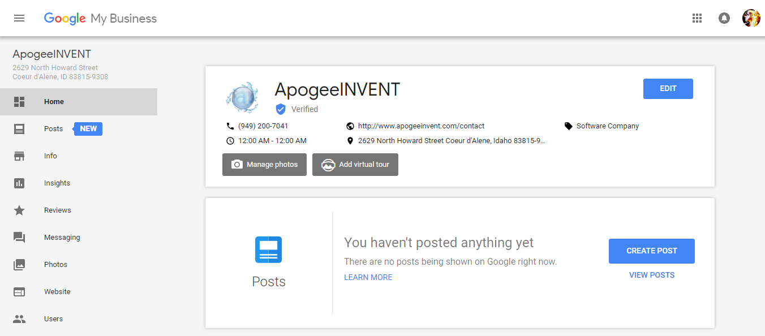Click the EDIT button
This screenshot has width=765, height=336.
(668, 89)
